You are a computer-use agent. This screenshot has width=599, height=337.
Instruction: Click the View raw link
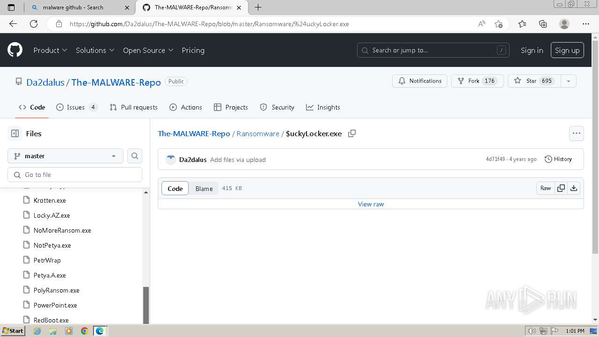pyautogui.click(x=371, y=204)
